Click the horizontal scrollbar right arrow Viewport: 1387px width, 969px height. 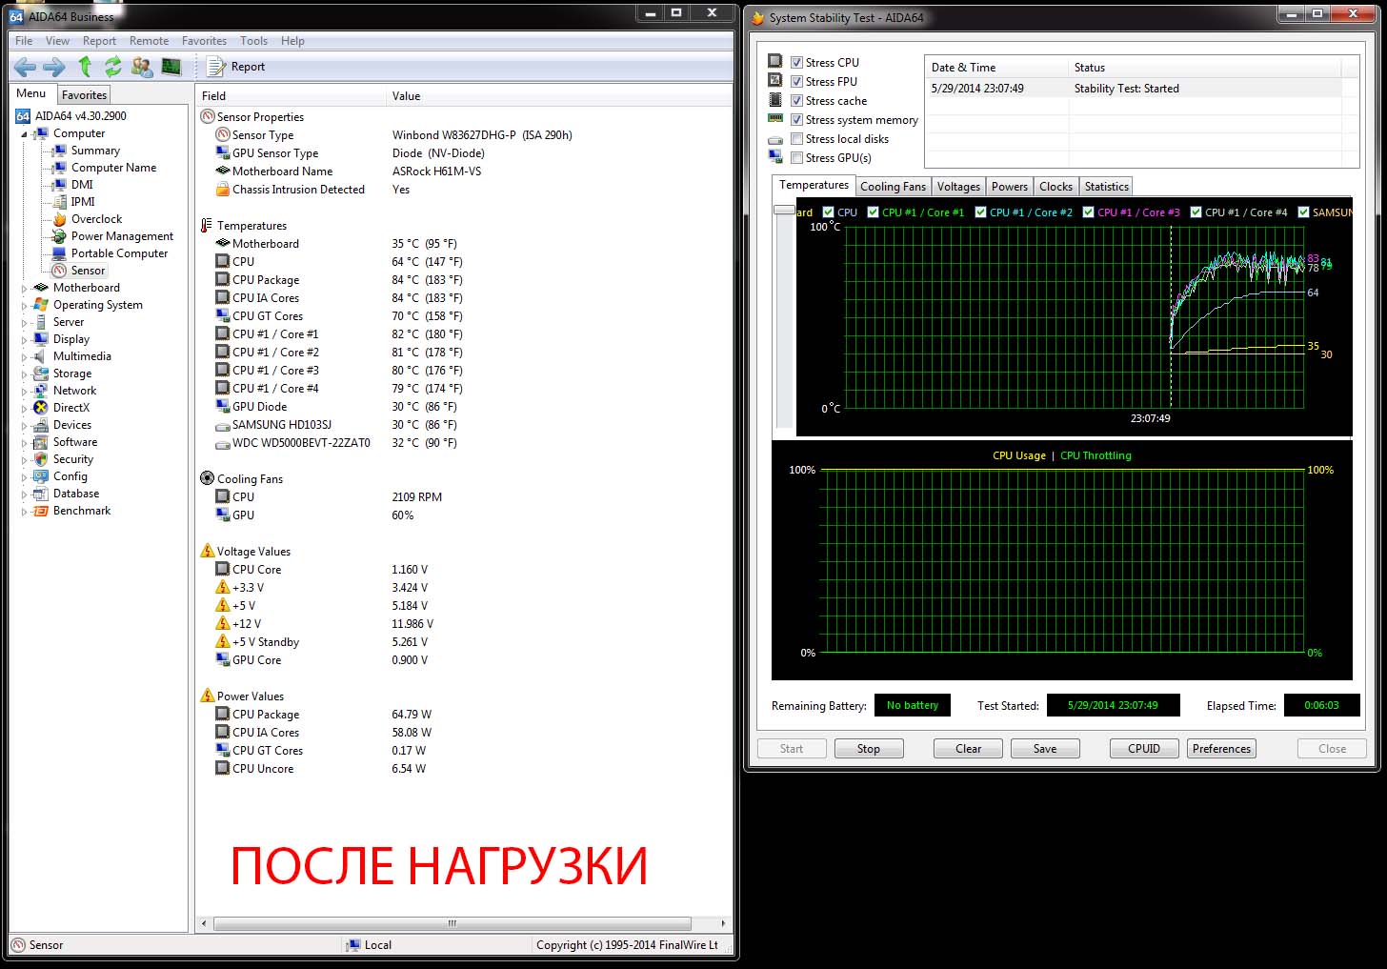[x=723, y=923]
